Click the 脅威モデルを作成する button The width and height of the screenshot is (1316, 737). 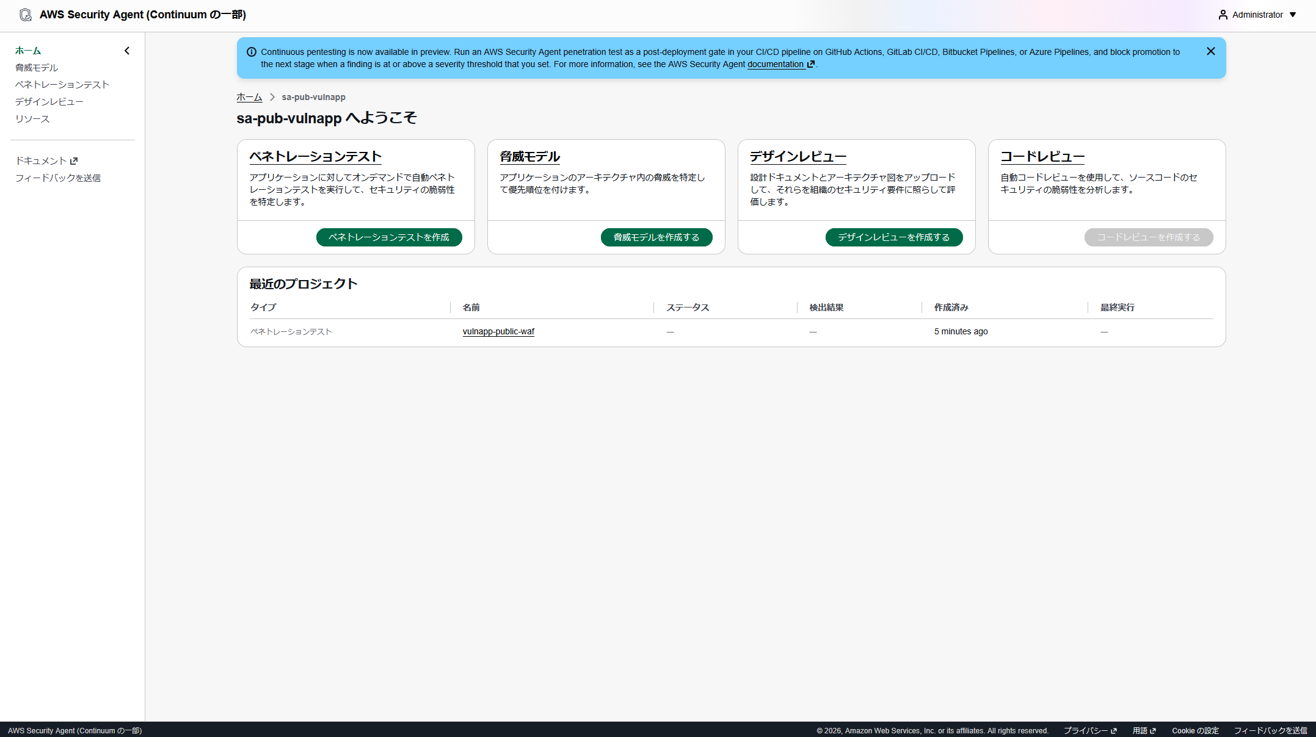(x=656, y=237)
